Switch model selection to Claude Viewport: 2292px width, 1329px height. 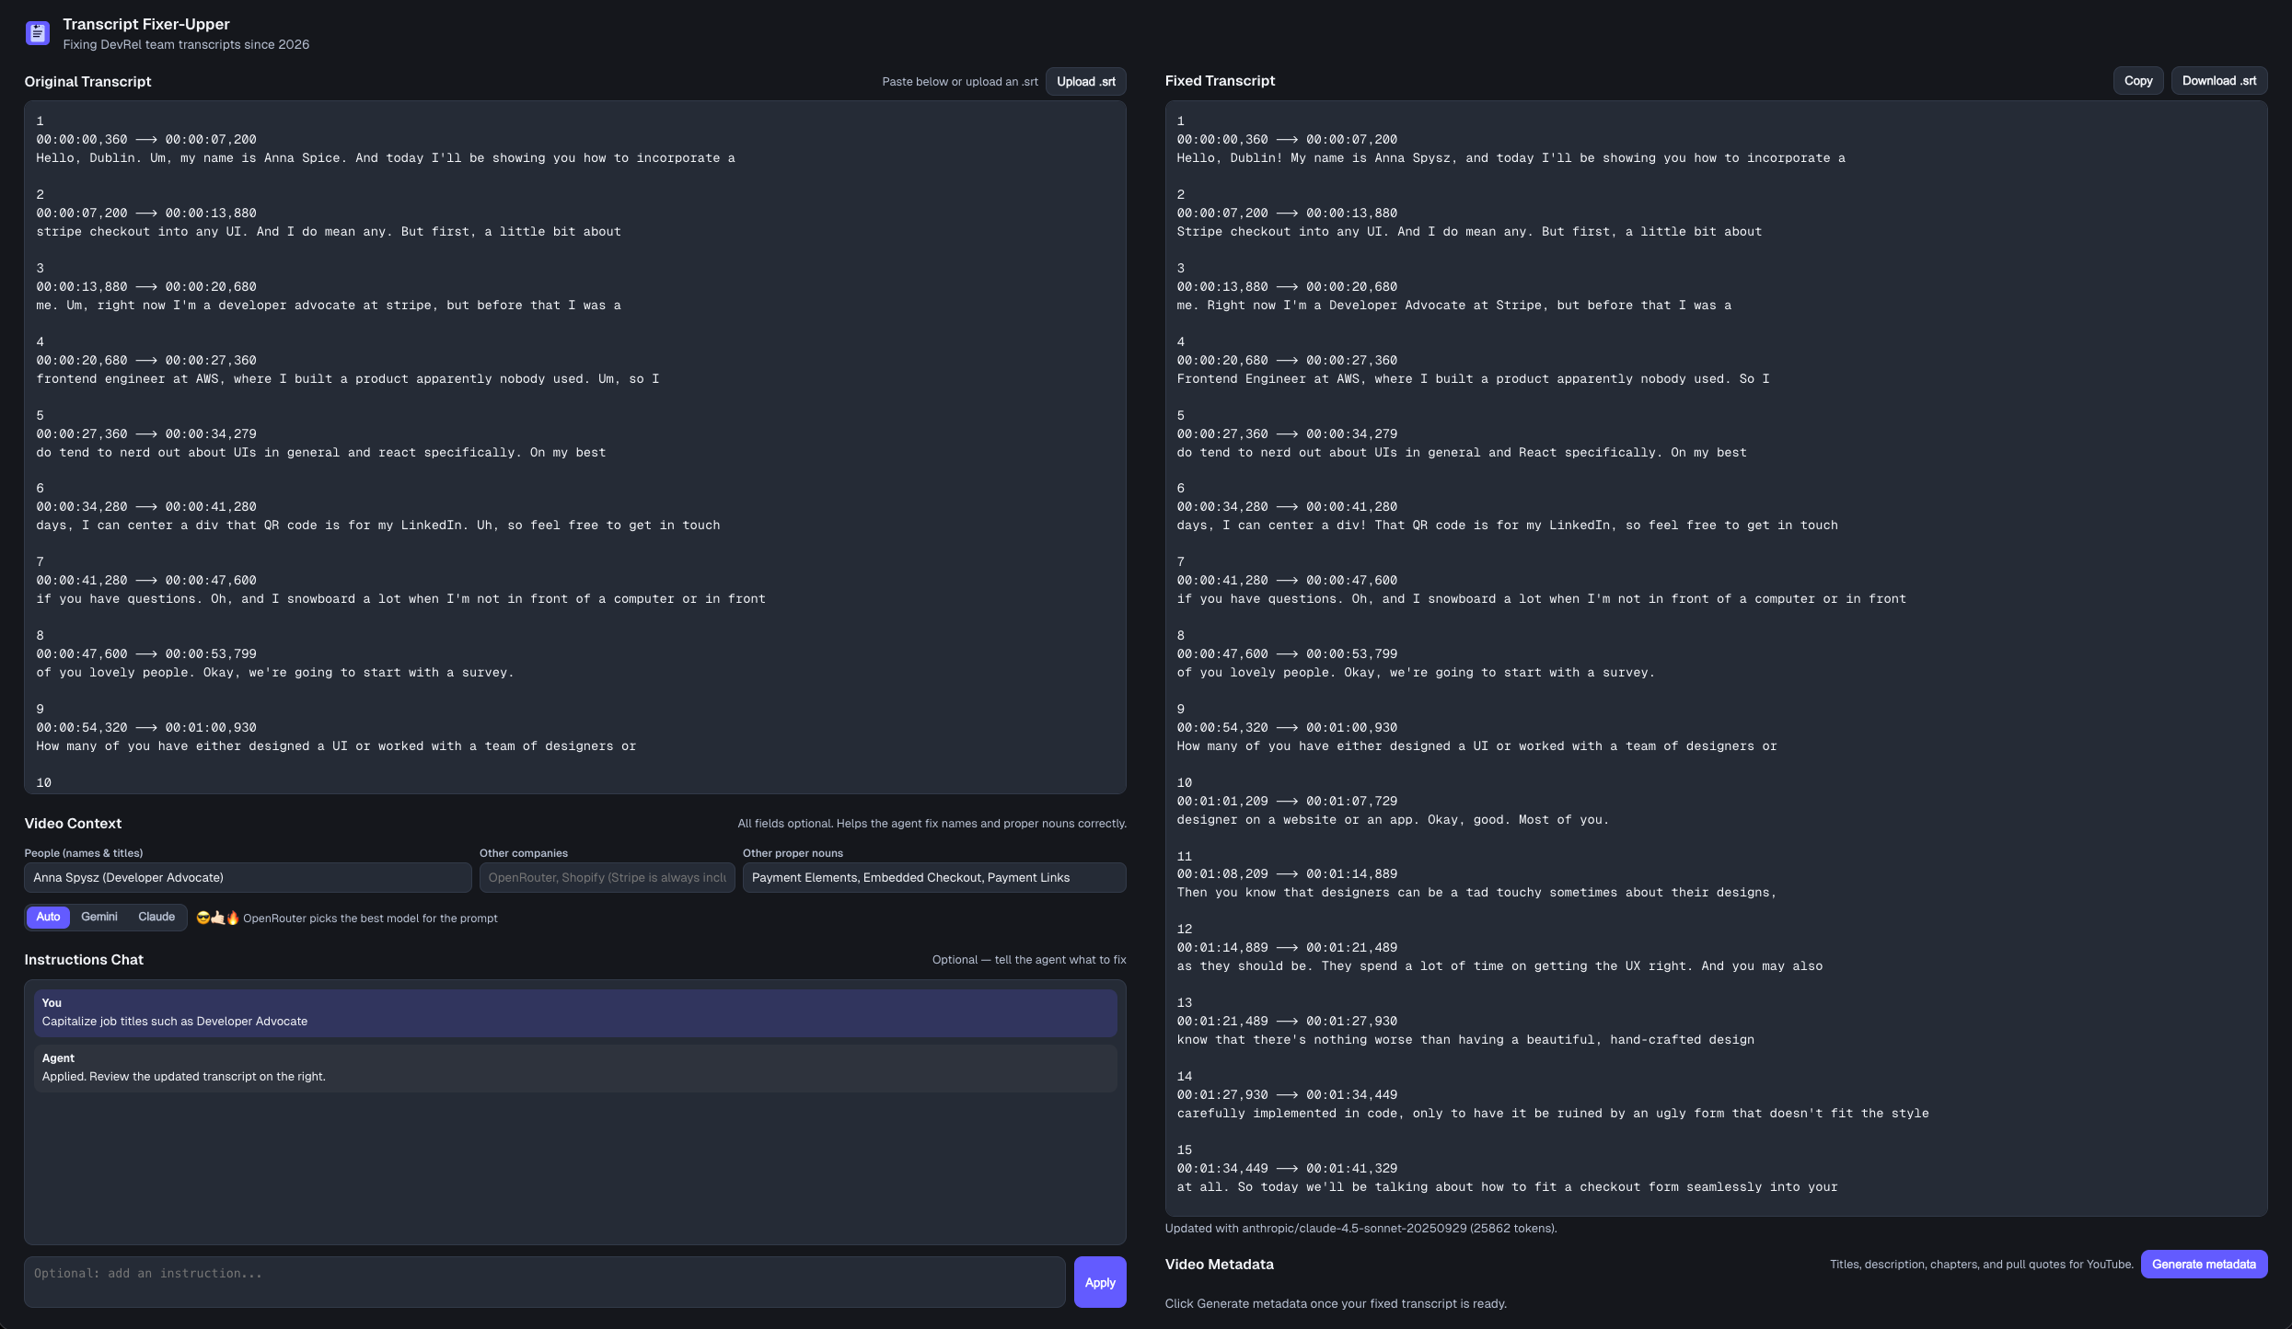[x=156, y=917]
